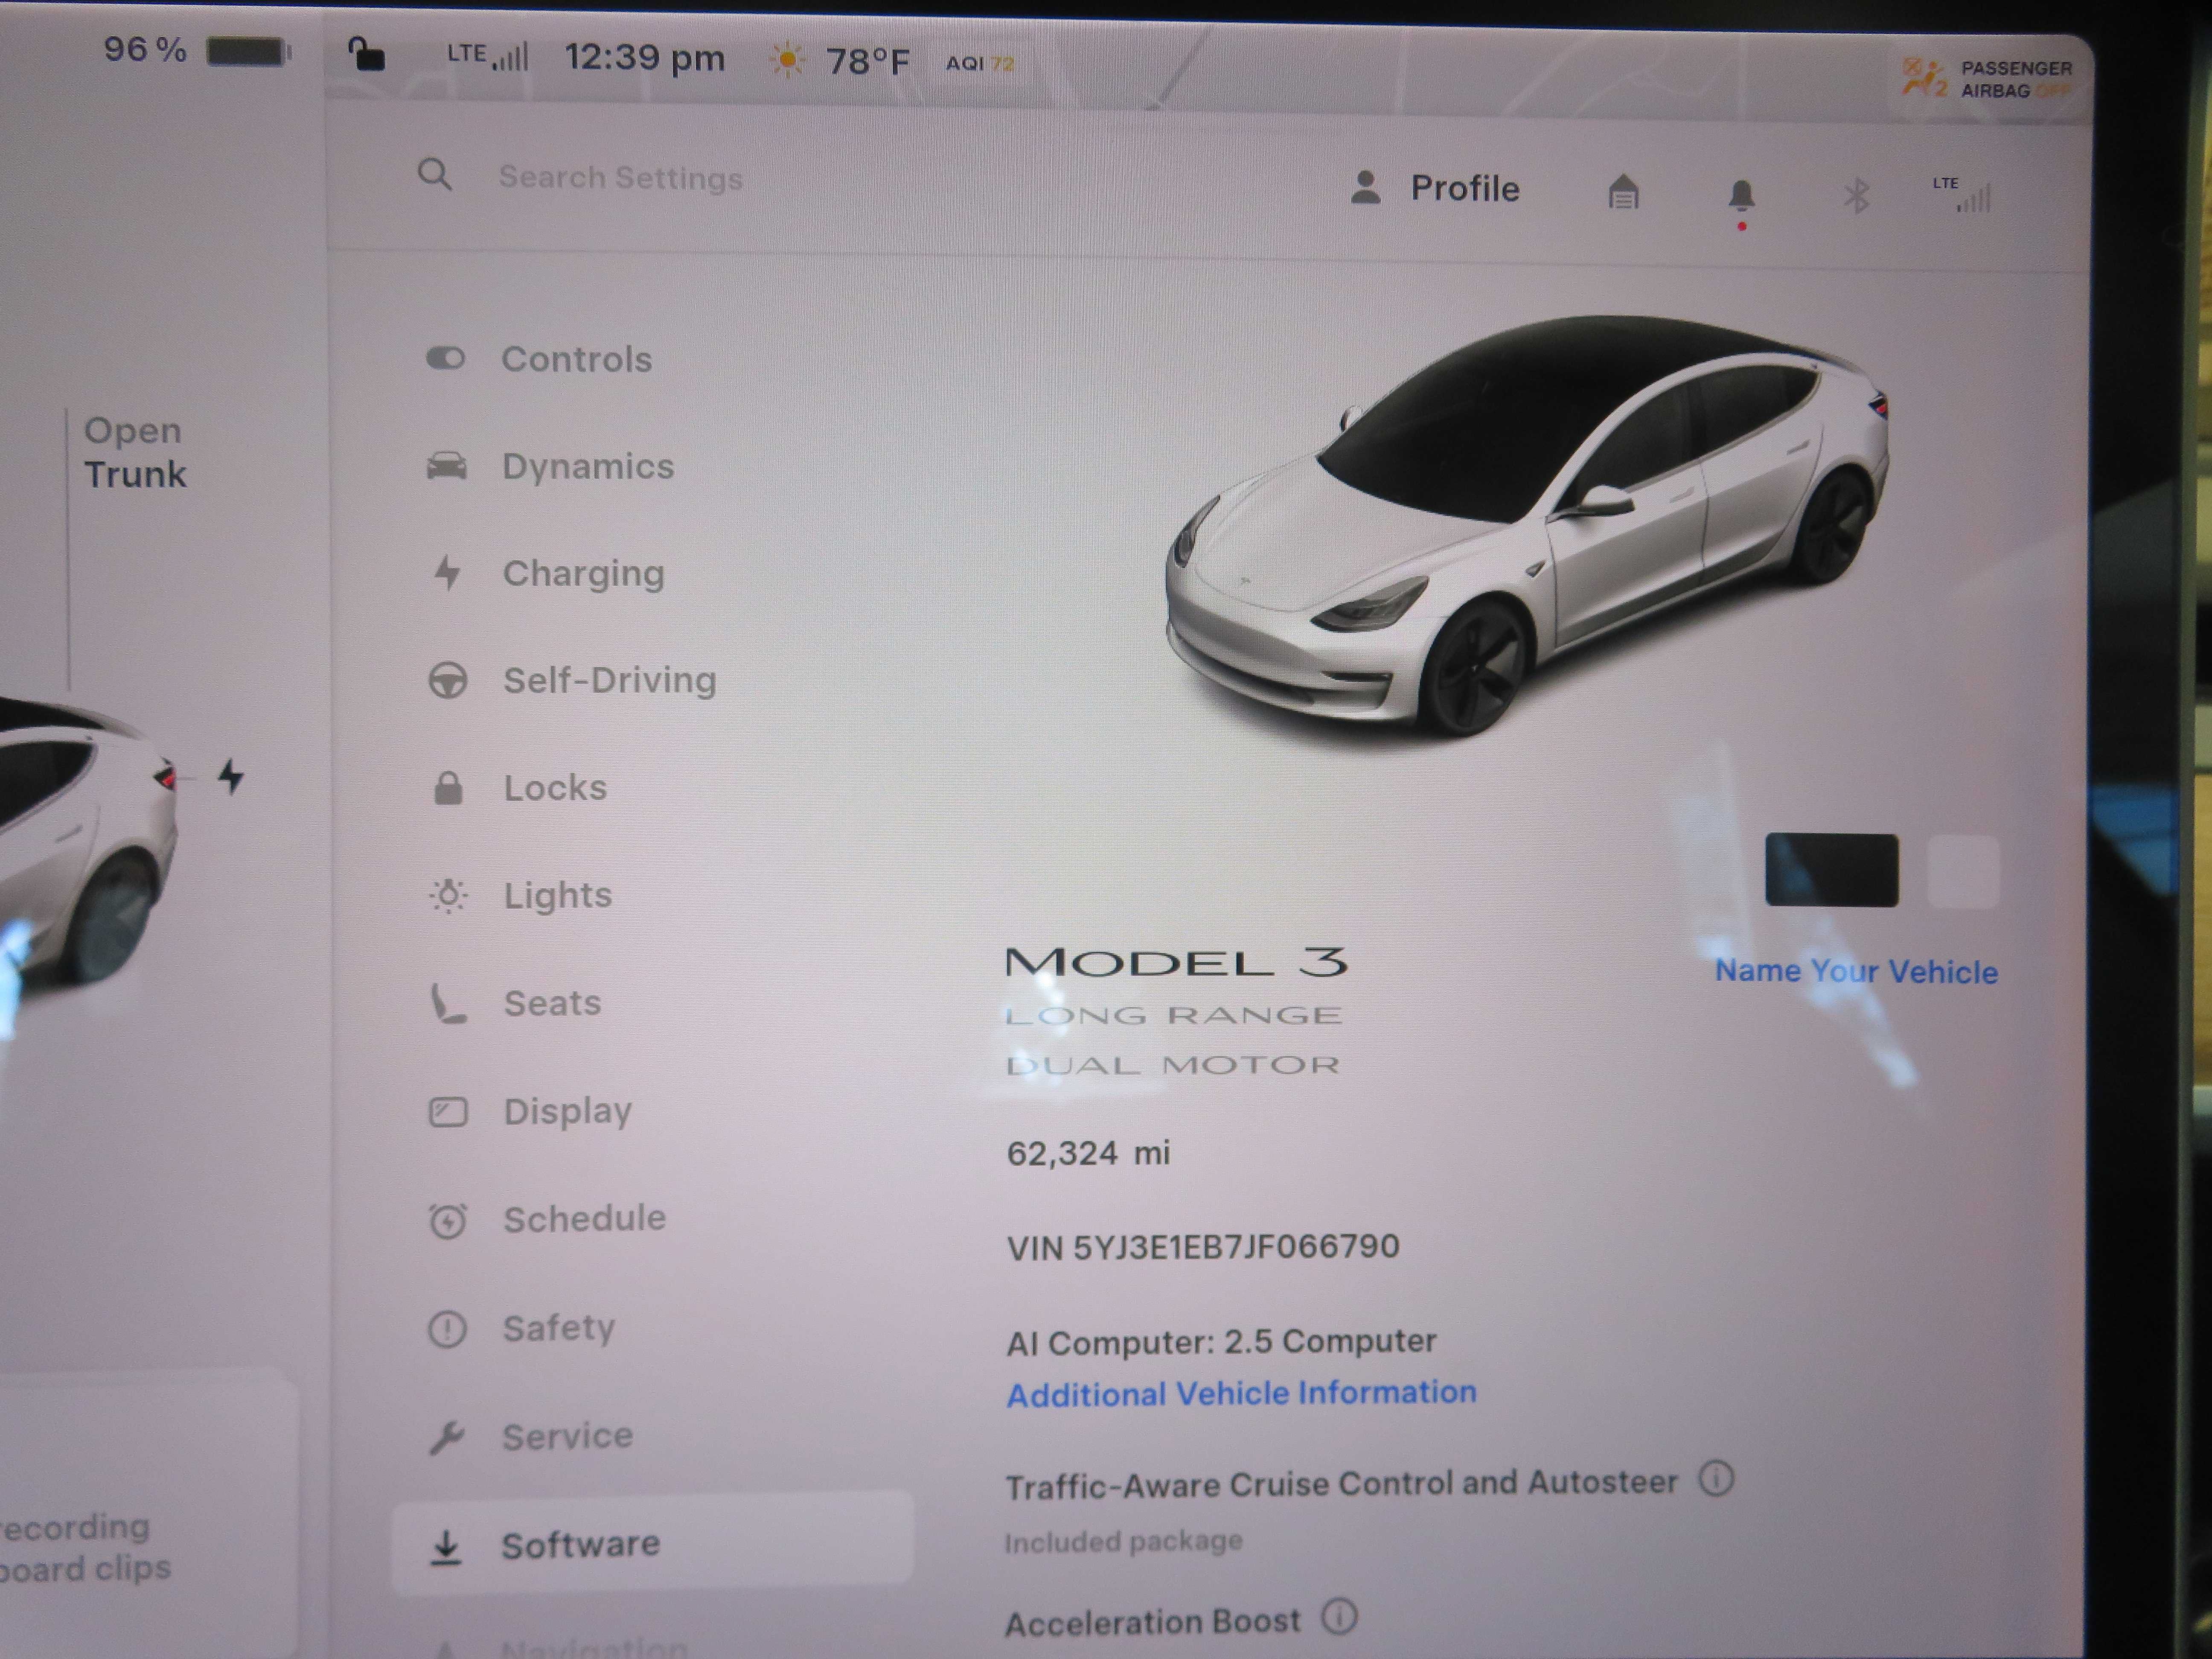The height and width of the screenshot is (1659, 2212).
Task: Open the Self-Driving settings menu
Action: point(572,680)
